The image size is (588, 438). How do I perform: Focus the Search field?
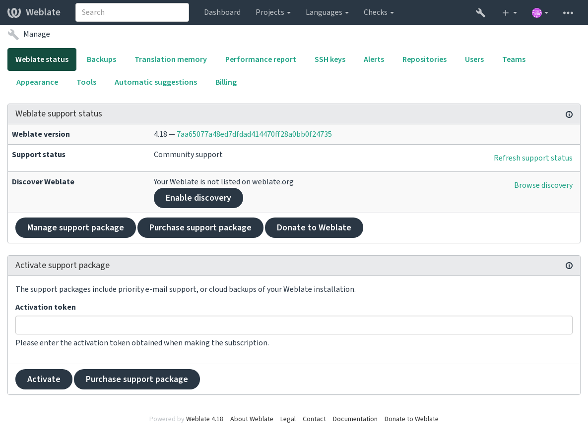coord(132,12)
